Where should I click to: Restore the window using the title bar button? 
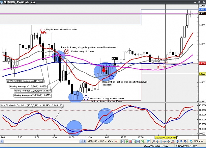[199, 2]
